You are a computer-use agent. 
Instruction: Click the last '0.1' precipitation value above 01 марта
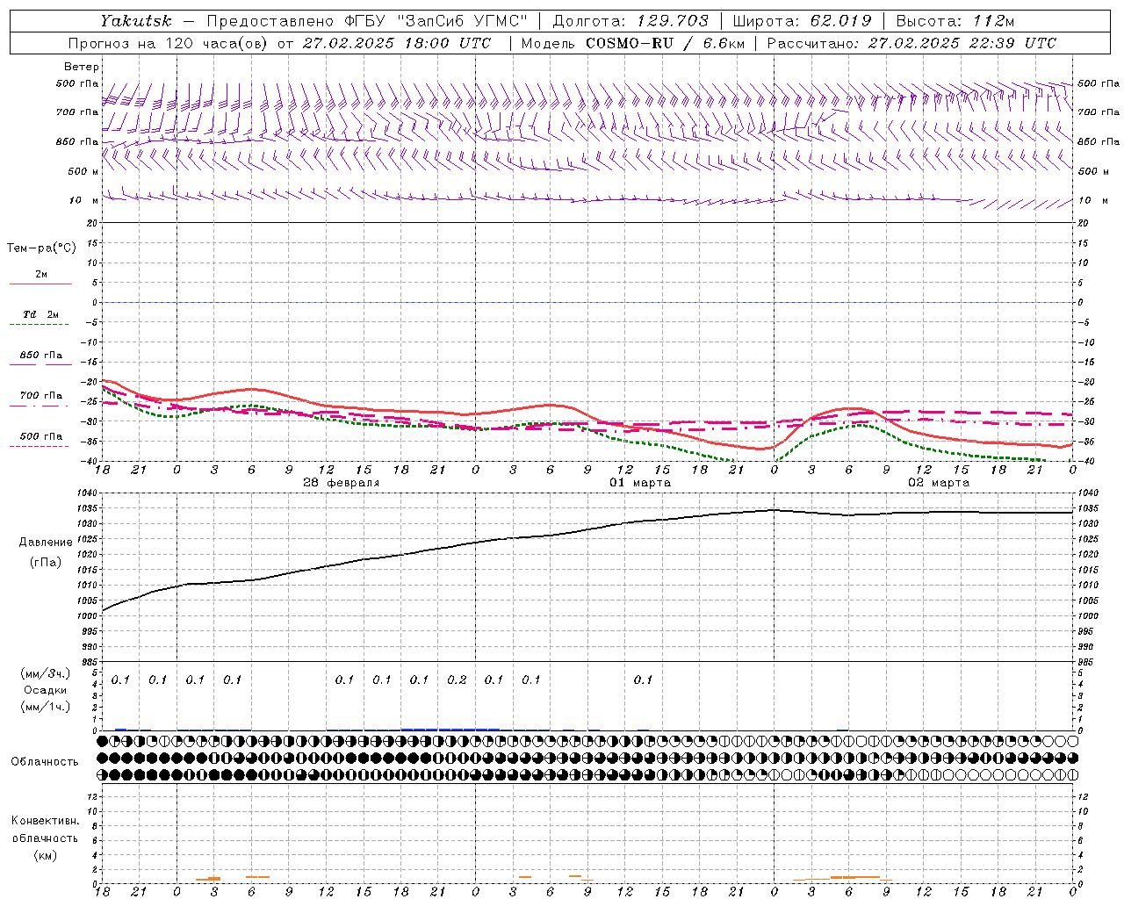(x=644, y=680)
